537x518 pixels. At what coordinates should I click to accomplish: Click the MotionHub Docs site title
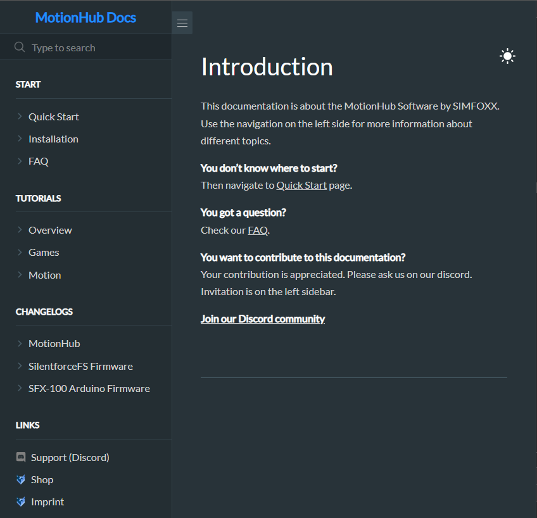point(85,18)
